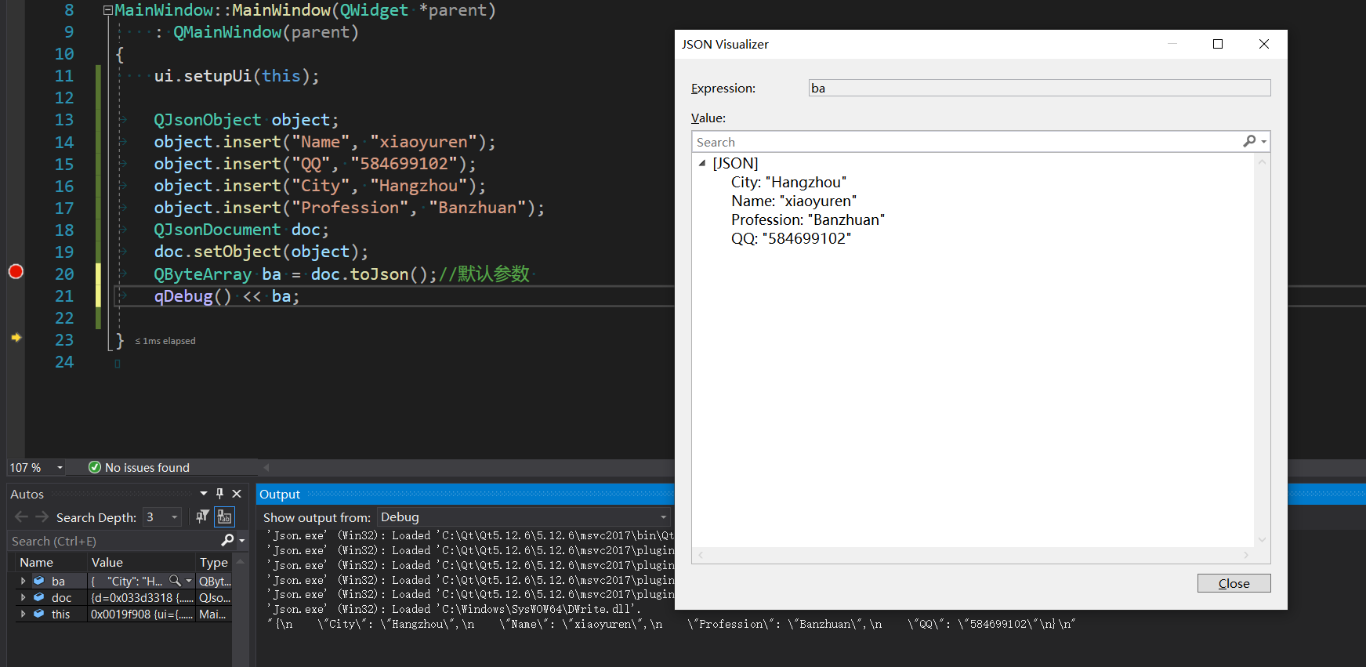The width and height of the screenshot is (1366, 667).
Task: Open the Autos search options dropdown arrow
Action: point(242,541)
